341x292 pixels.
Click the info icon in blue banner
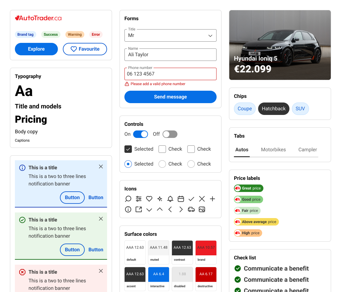coord(22,168)
